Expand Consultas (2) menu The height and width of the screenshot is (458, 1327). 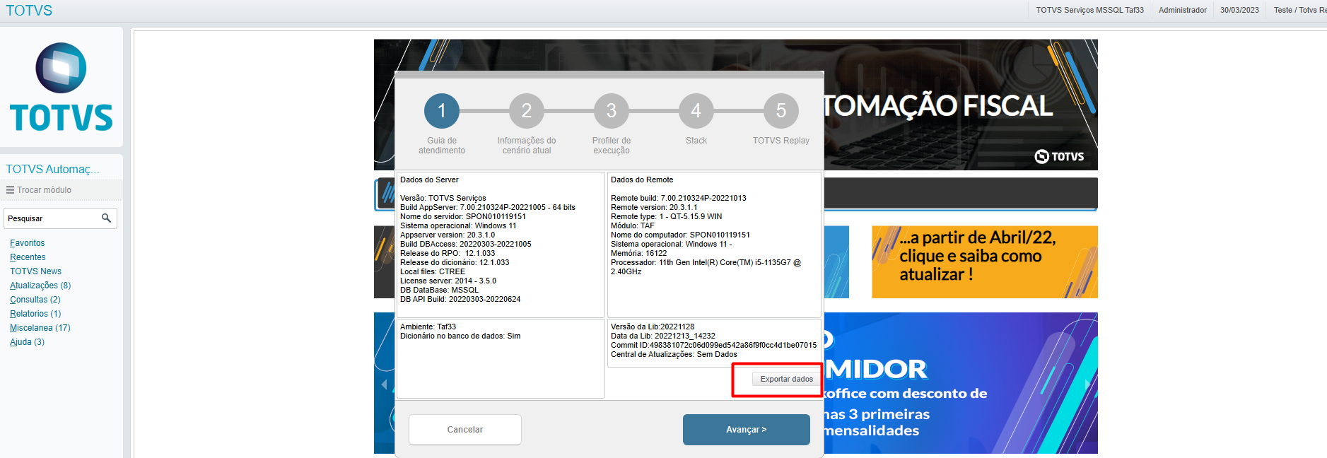pos(35,300)
